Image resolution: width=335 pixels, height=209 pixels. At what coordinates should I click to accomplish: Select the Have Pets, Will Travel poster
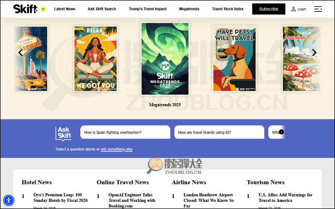point(234,59)
